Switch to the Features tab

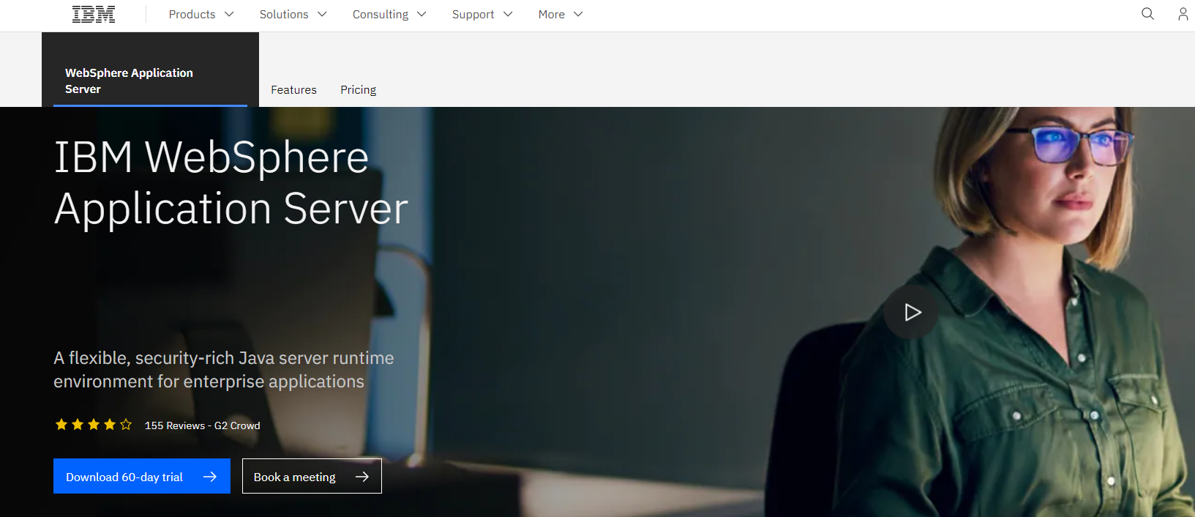pyautogui.click(x=293, y=89)
